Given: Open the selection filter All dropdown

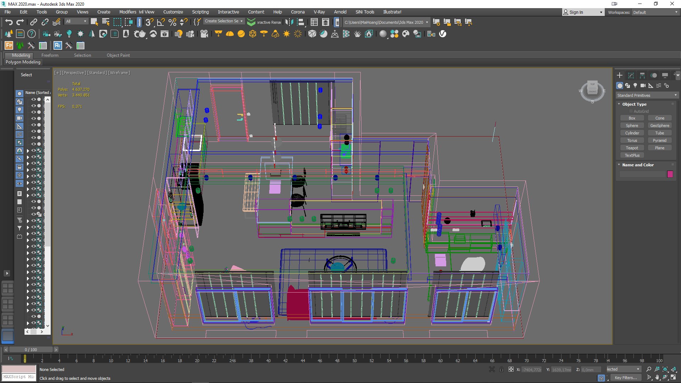Looking at the screenshot, I should point(76,21).
